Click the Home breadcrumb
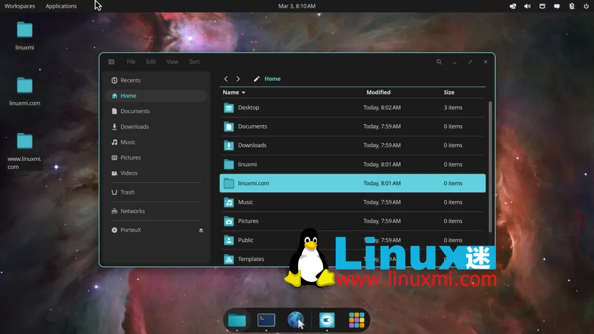This screenshot has height=334, width=594. 272,79
